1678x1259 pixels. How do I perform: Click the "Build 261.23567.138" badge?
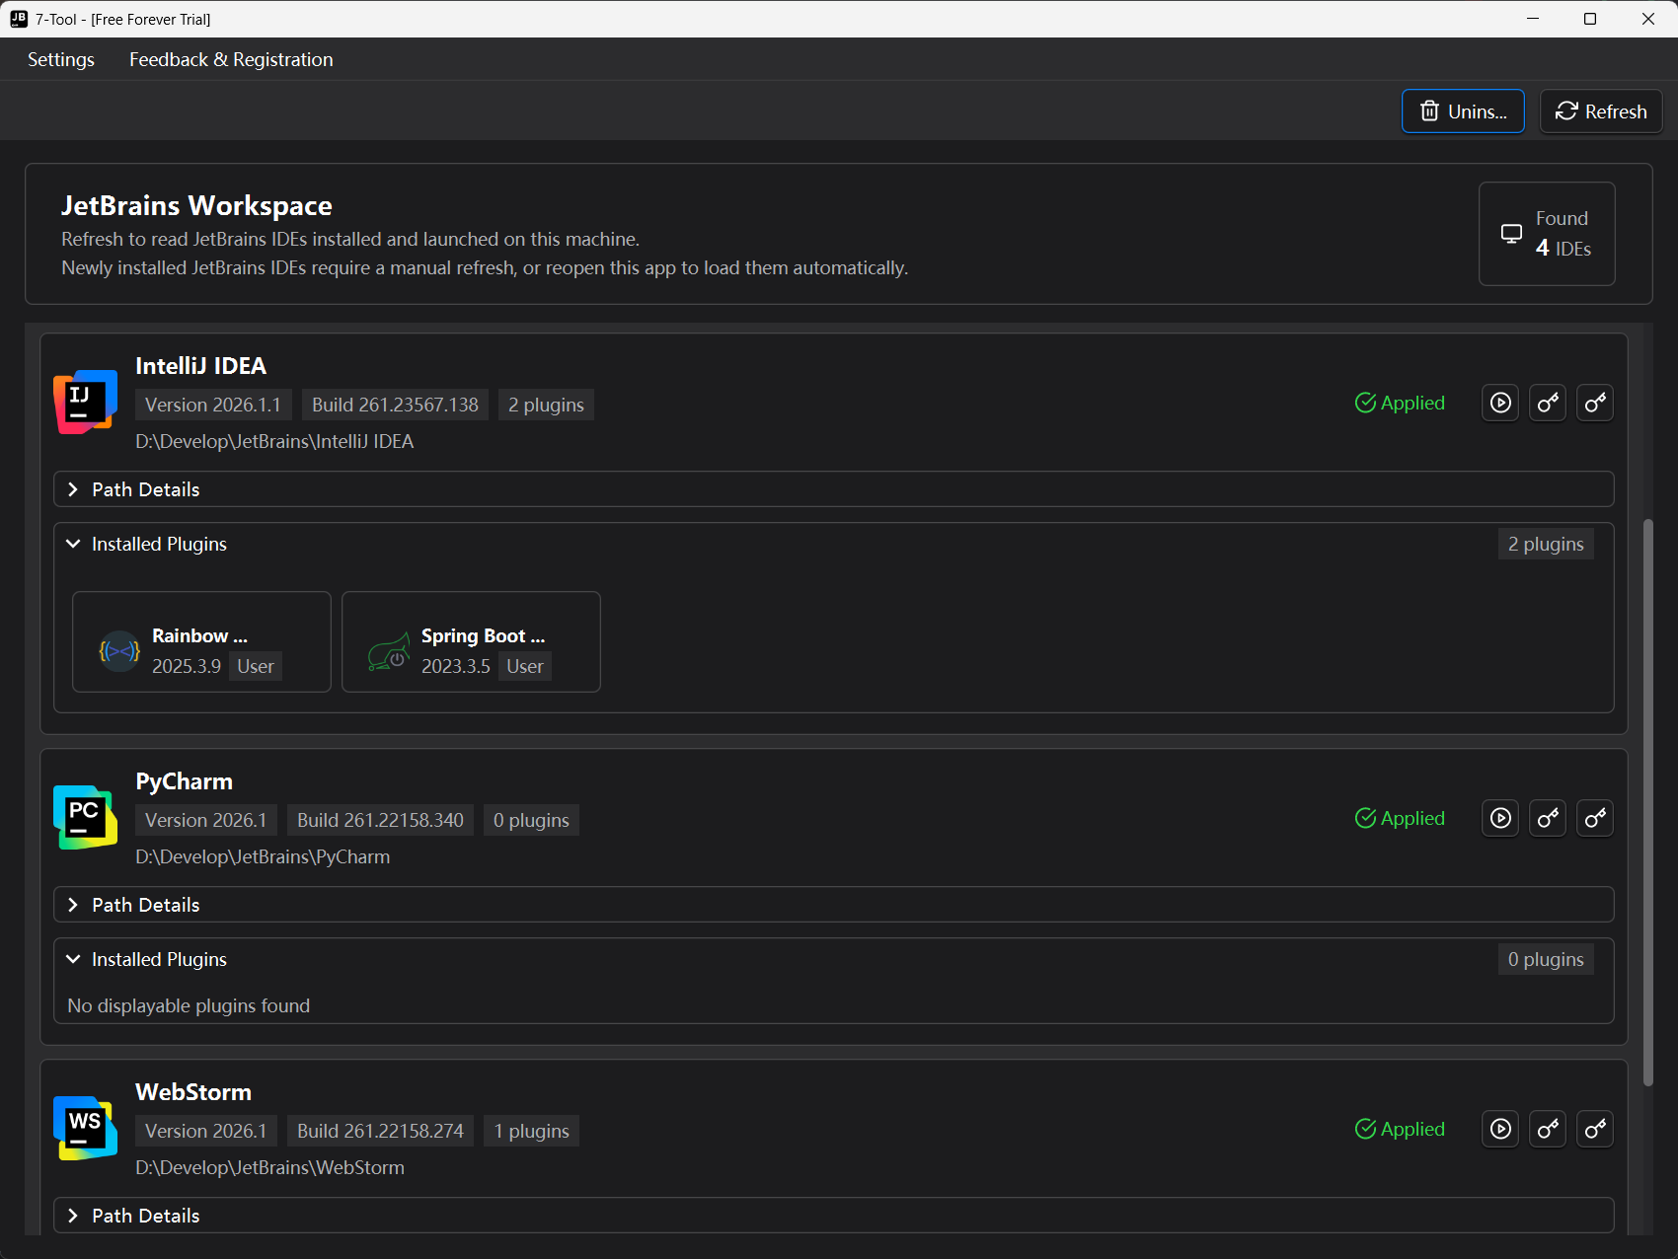[395, 405]
